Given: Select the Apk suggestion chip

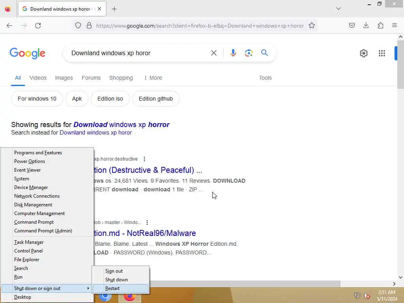Looking at the screenshot, I should pos(77,99).
